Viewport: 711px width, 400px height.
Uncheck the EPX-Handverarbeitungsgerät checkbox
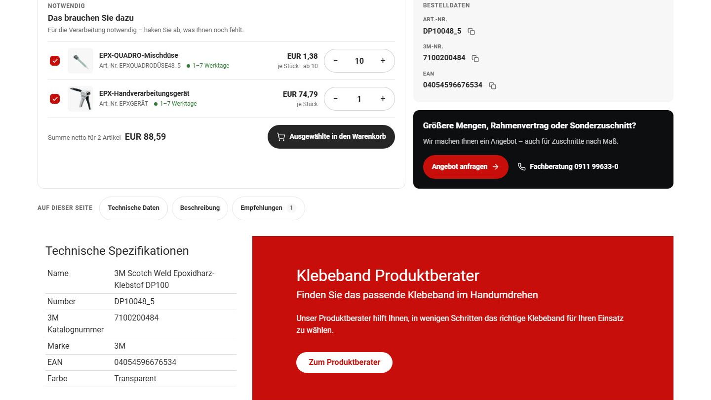(55, 99)
